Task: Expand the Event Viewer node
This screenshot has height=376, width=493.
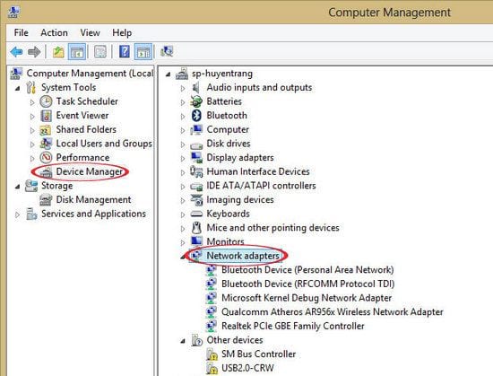Action: point(32,117)
